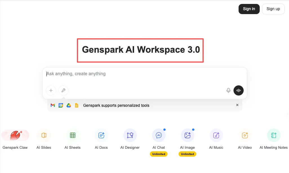Click the Sign in button
Viewport: 289px width, 173px height.
tap(249, 9)
